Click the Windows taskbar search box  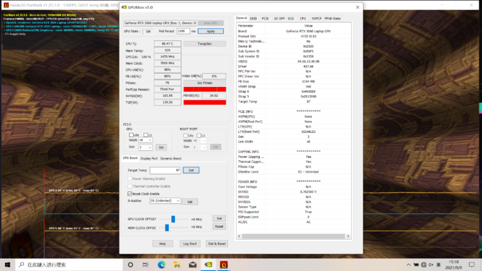click(69, 265)
